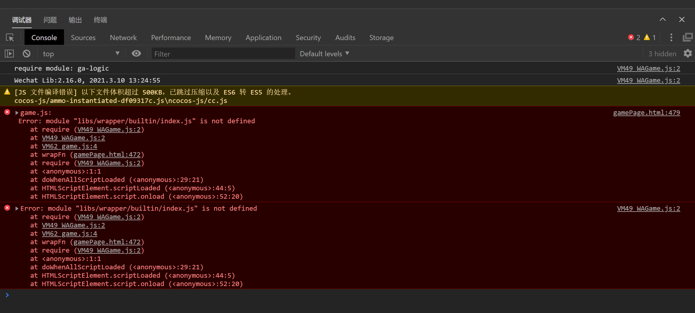Open the gamePage.html:479 source link
Viewport: 695px width, 313px height.
point(646,113)
